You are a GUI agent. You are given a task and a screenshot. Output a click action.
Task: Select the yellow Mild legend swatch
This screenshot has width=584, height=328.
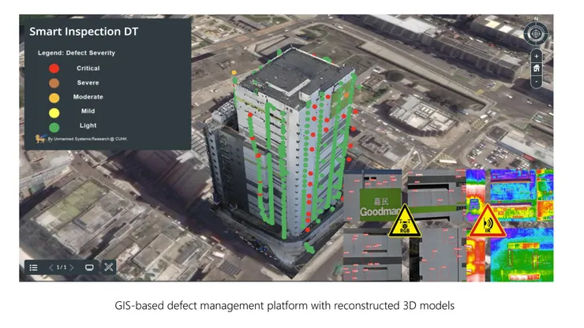click(x=54, y=113)
